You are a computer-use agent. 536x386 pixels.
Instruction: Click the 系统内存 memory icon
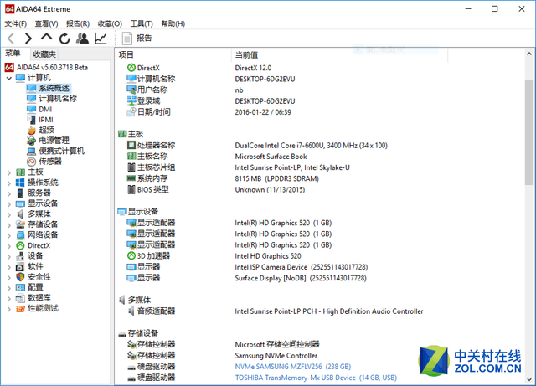131,178
